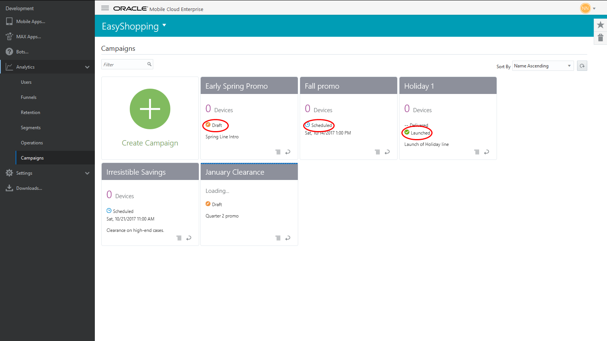
Task: Click the green plus Create Campaign icon
Action: 150,109
